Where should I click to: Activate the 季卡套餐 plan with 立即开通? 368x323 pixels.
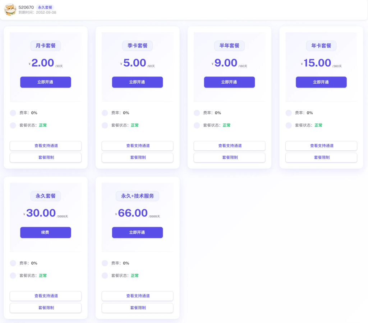pos(137,82)
